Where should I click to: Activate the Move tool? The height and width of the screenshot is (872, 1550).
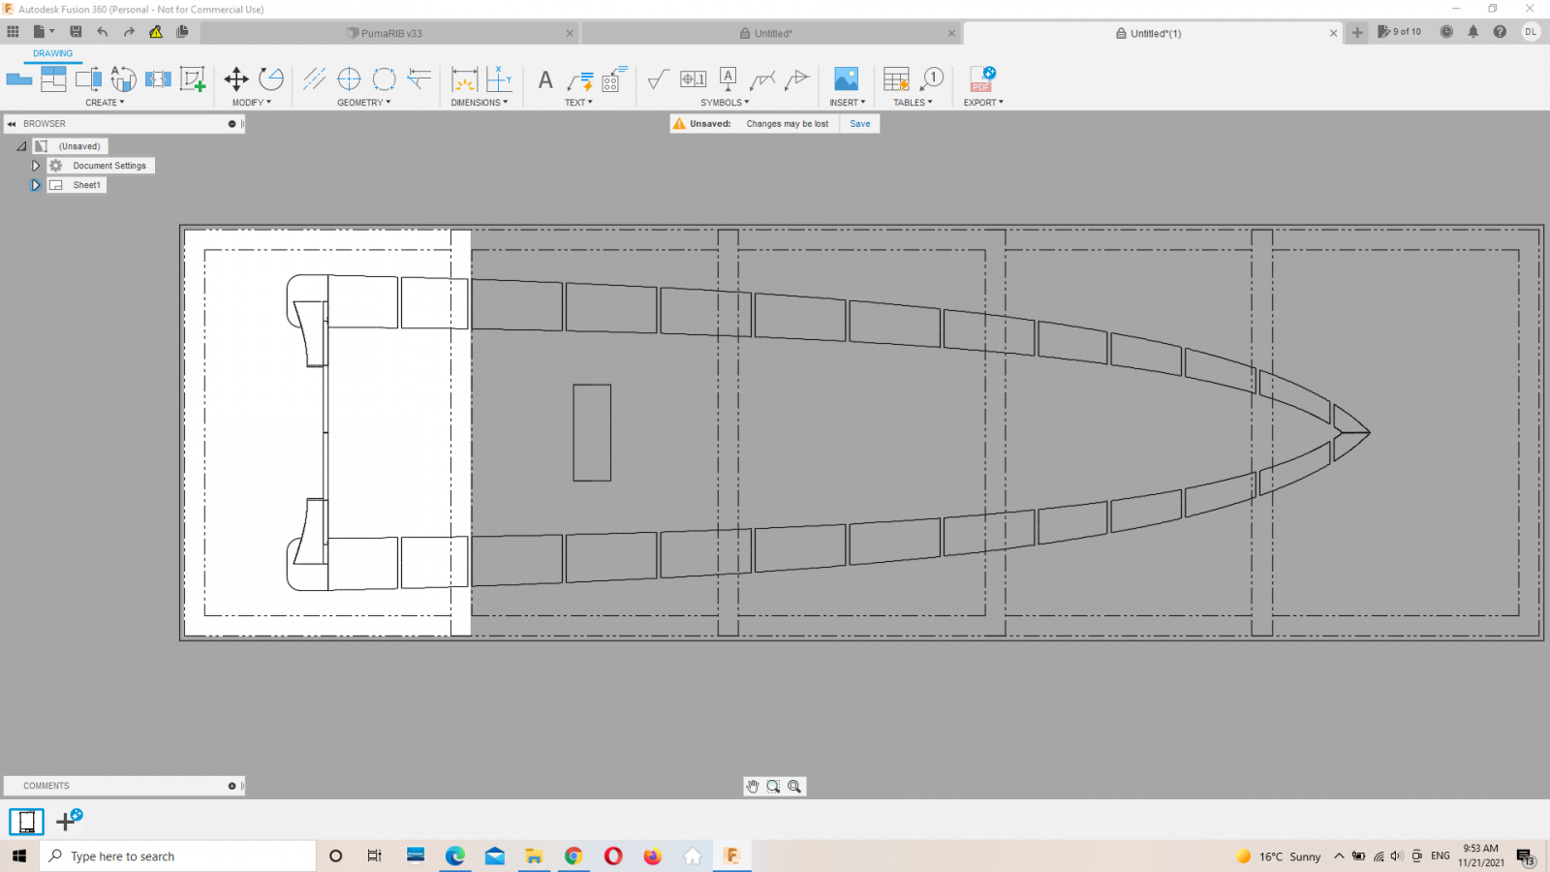click(236, 78)
